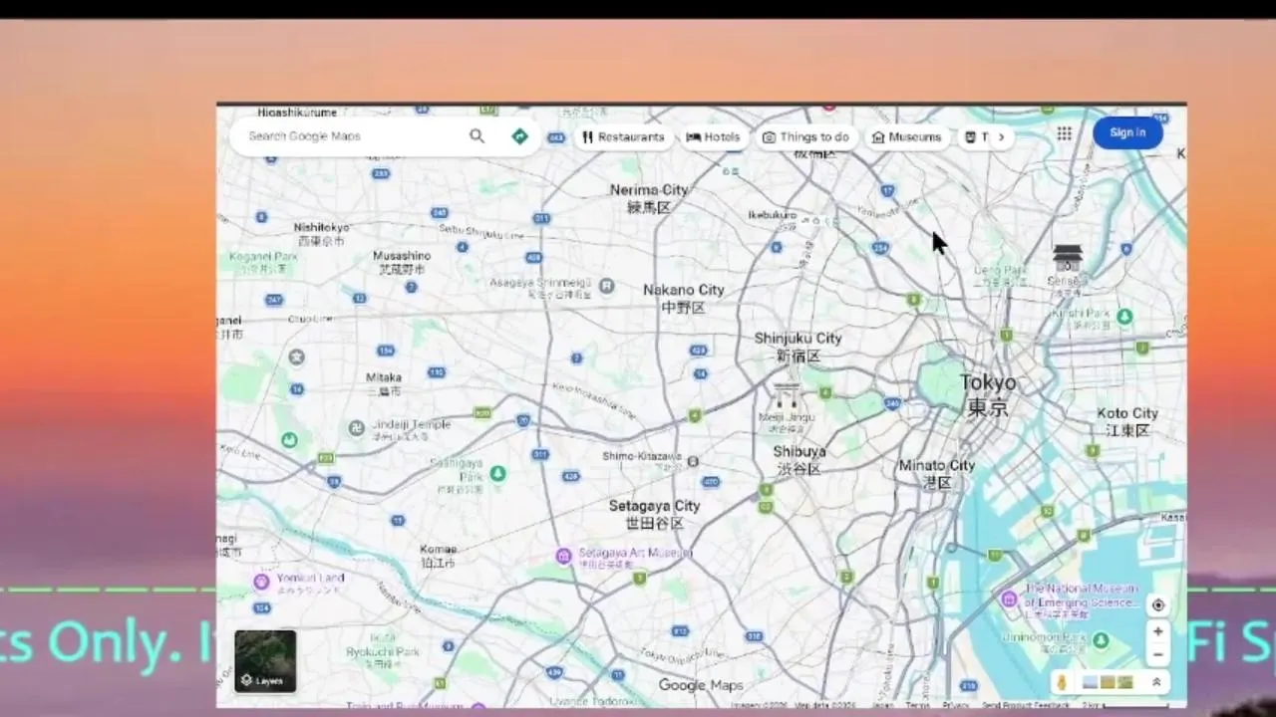Screen dimensions: 1276x717
Task: Select the yellow Pegman Street View icon
Action: click(x=1063, y=682)
